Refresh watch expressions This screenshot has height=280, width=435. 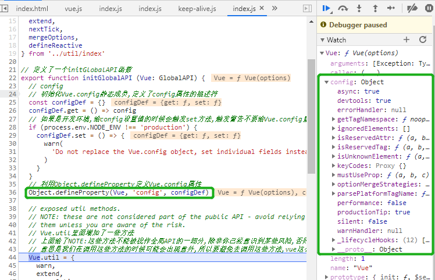click(x=423, y=40)
